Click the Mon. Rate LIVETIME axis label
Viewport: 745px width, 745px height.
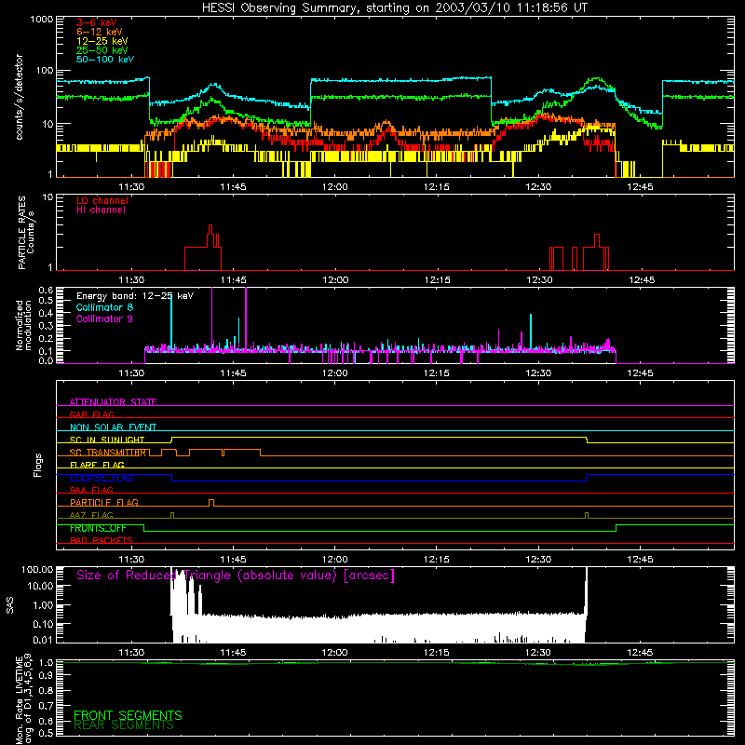tap(24, 700)
